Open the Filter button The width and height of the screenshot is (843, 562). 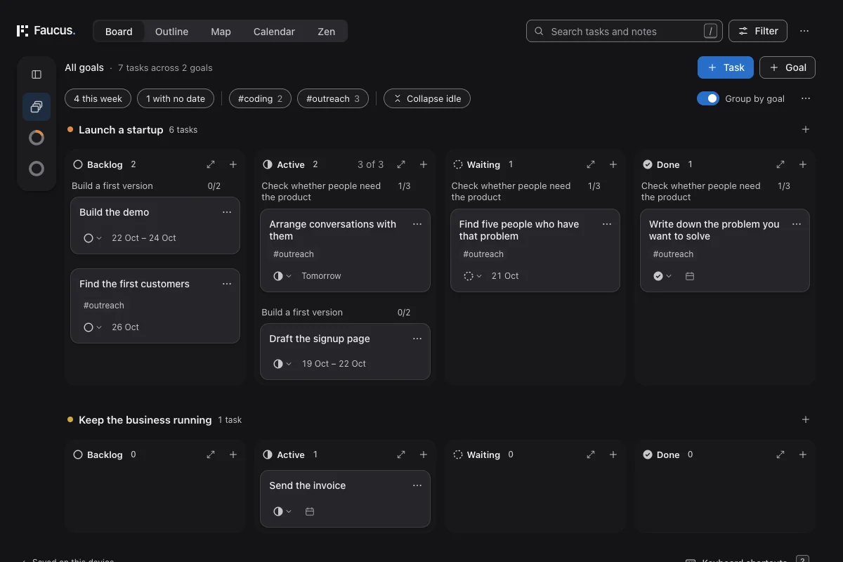pyautogui.click(x=758, y=31)
